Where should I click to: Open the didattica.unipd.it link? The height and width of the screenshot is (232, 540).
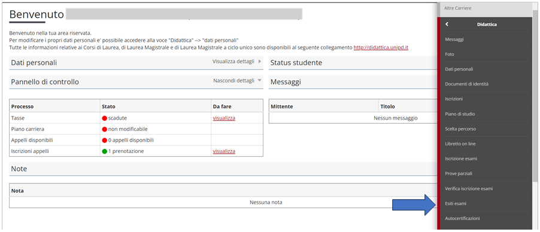click(381, 48)
